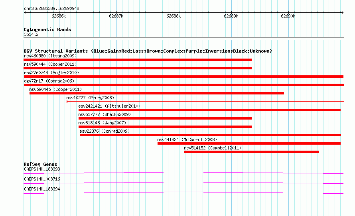This screenshot has width=355, height=216.
Task: Click the 62690k ruler mark
Action: (288, 16)
